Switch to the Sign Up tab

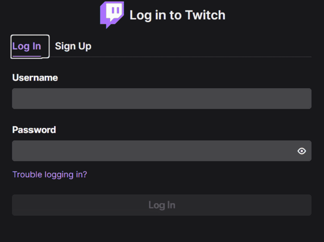[73, 46]
